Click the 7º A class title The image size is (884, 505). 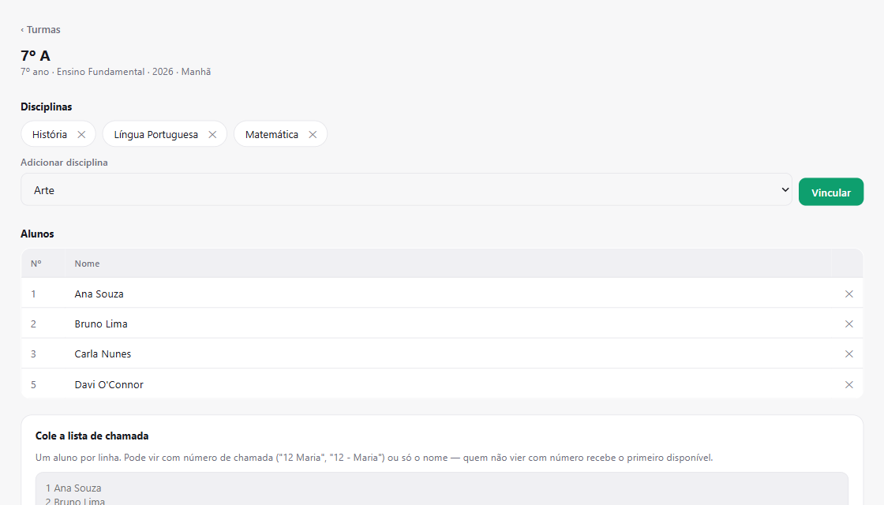pyautogui.click(x=36, y=56)
